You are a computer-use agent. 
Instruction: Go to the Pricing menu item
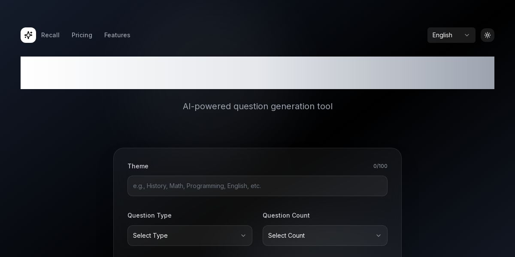pyautogui.click(x=82, y=35)
